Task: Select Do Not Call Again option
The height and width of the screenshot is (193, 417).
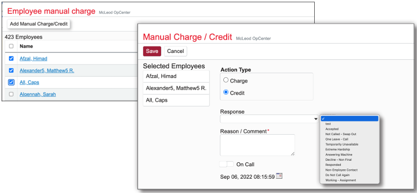Action: (x=337, y=175)
